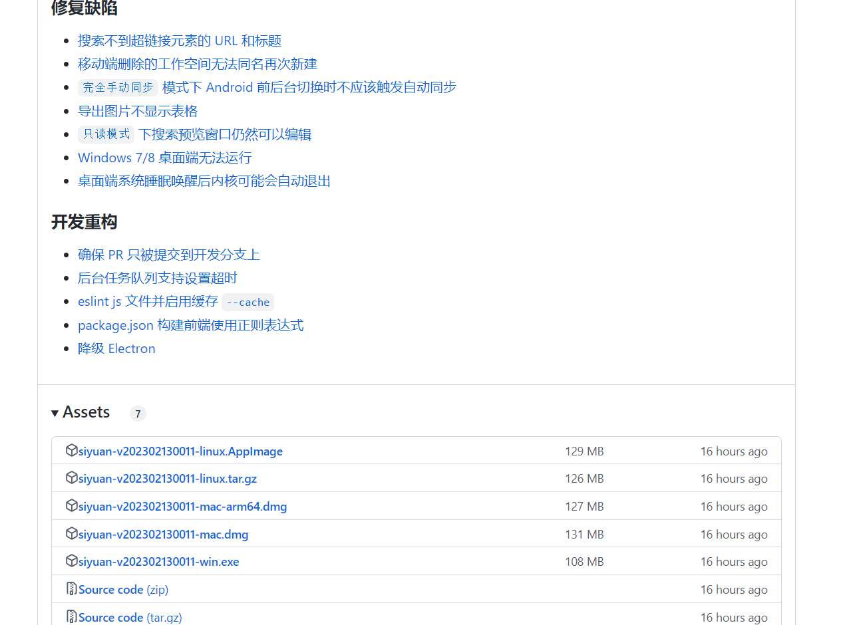Click the 129 MB file size
The height and width of the screenshot is (625, 855).
tap(584, 451)
